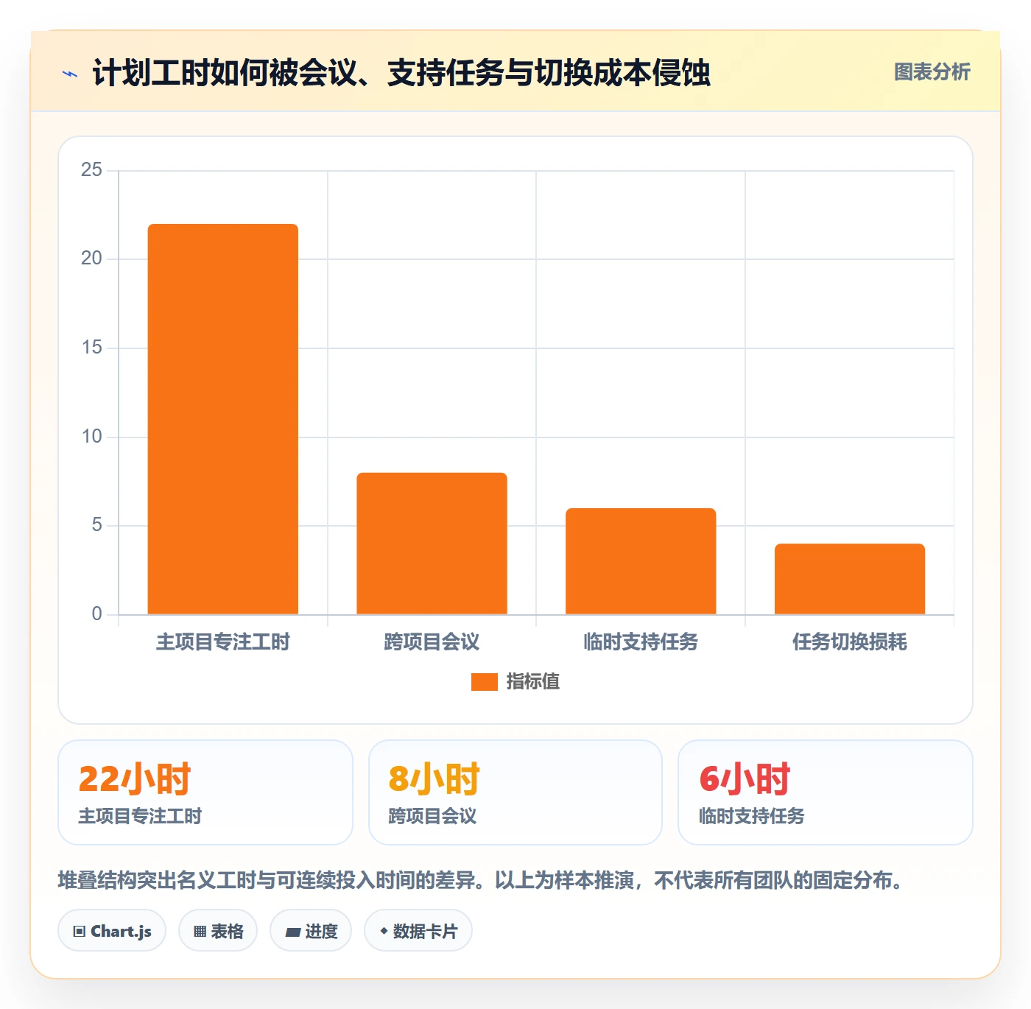1031x1009 pixels.
Task: Click the 主项目专注工时 x-axis label
Action: [x=223, y=642]
